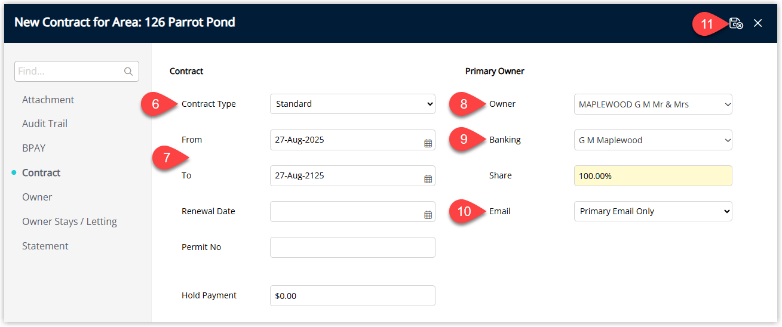Open the Email dropdown showing Primary Email Only
This screenshot has height=327, width=782.
(653, 211)
